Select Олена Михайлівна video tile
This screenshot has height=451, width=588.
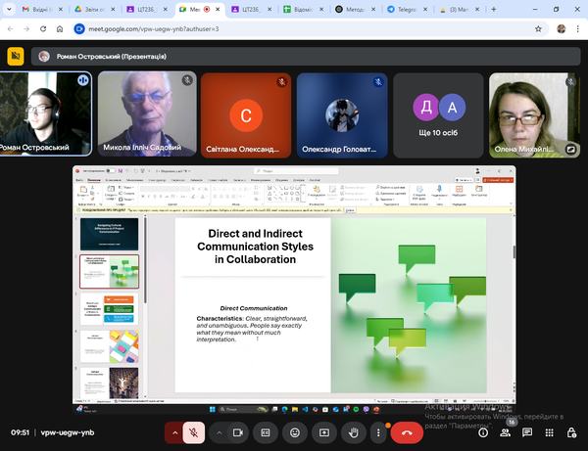535,114
